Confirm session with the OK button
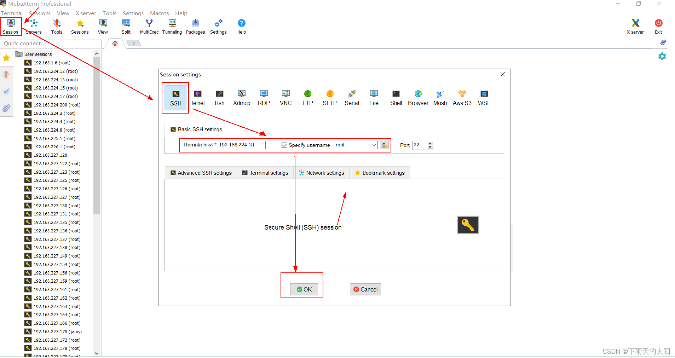675x358 pixels. point(304,289)
